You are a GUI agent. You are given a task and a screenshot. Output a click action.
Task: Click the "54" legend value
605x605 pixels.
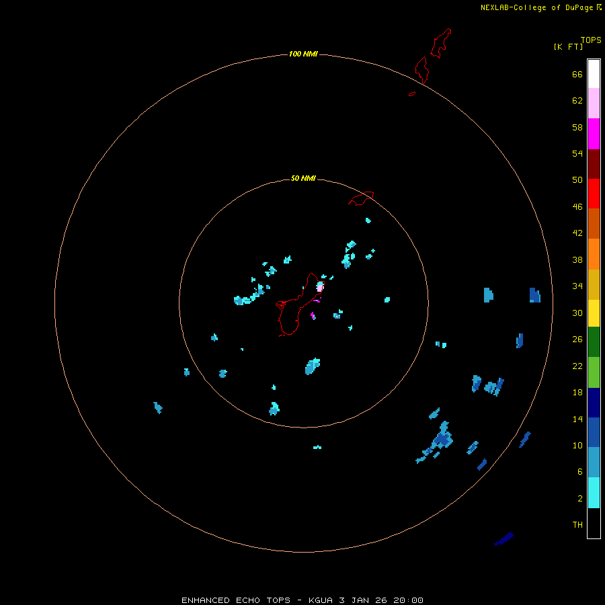[x=577, y=153]
